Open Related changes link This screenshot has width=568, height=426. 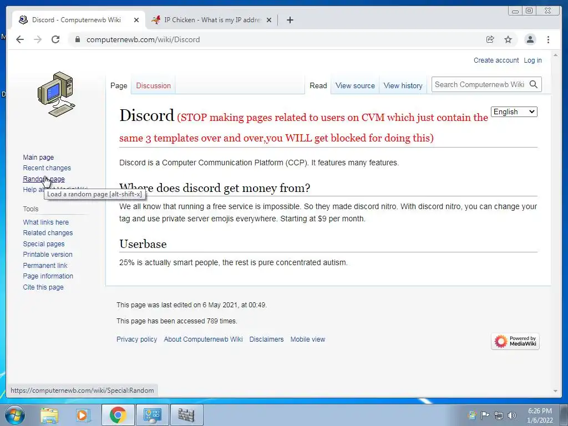pos(48,232)
